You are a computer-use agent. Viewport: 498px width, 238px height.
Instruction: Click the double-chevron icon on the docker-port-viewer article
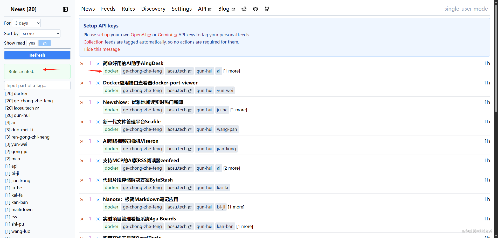(82, 83)
